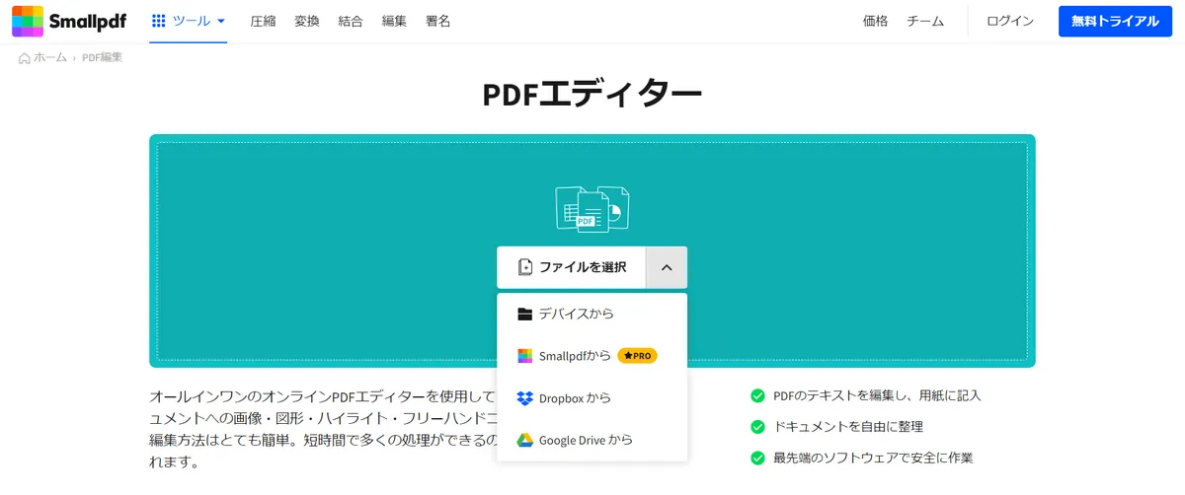Viewport: 1185px width, 495px height.
Task: Open the ツール grid menu
Action: pyautogui.click(x=189, y=21)
